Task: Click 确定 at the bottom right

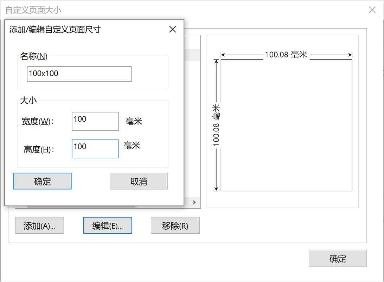Action: 337,258
